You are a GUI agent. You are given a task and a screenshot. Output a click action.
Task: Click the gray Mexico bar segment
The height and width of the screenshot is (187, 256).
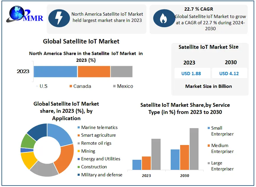121,72
